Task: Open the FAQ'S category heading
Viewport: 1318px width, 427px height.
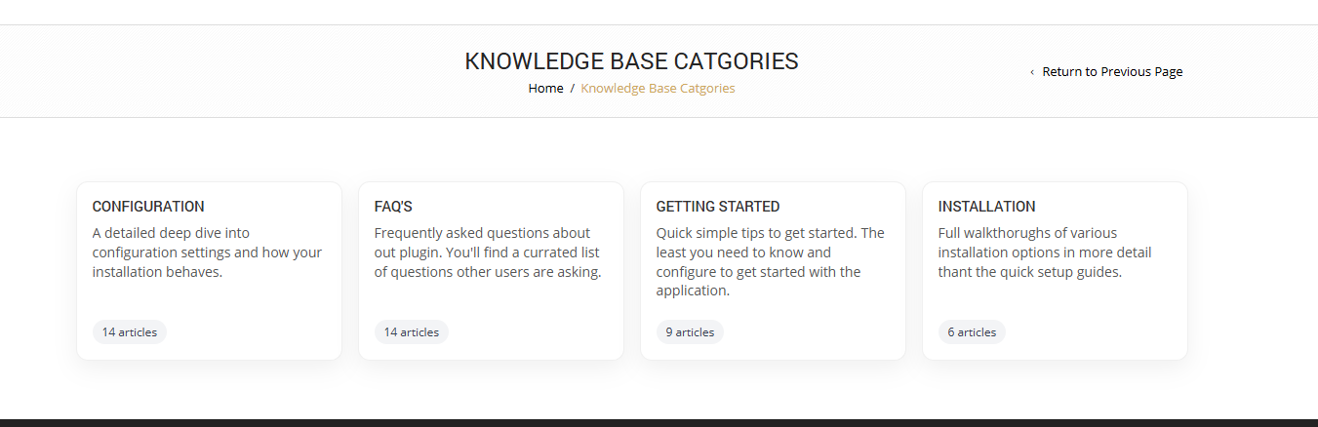Action: [393, 207]
